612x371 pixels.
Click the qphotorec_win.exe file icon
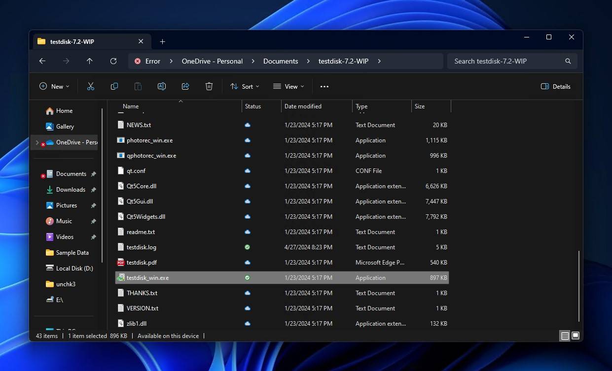pos(121,156)
